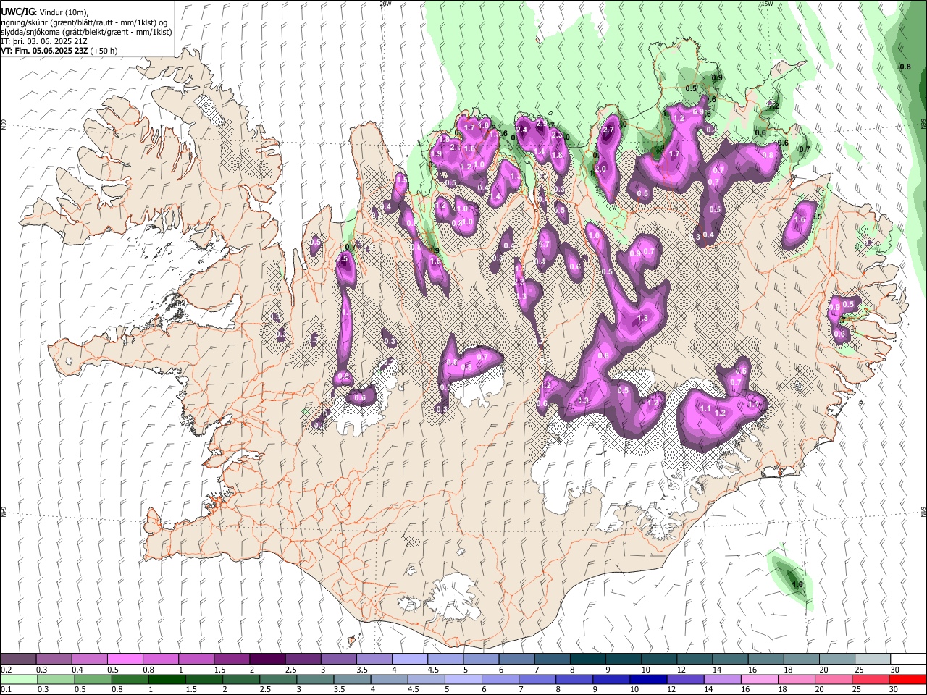The width and height of the screenshot is (927, 695).
Task: Pick the 12–14 indigo purple rain swatch
Action: point(684,679)
